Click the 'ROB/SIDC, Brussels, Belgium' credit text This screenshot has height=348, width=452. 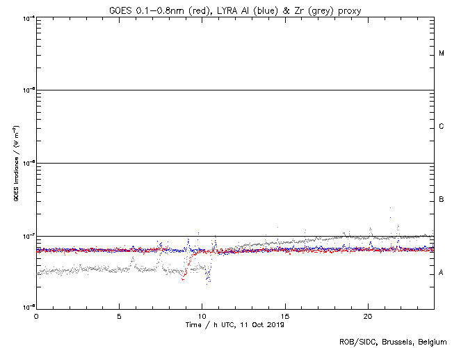click(392, 342)
